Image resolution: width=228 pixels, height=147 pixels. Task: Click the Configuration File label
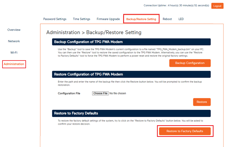[69, 93]
